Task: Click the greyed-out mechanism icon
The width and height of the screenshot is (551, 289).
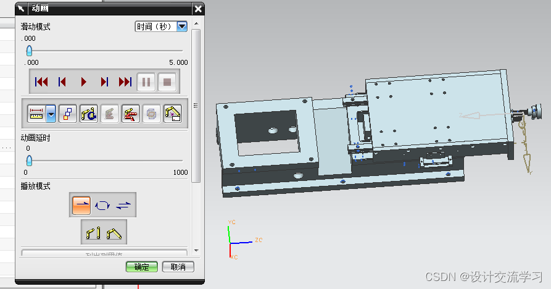Action: (x=110, y=114)
